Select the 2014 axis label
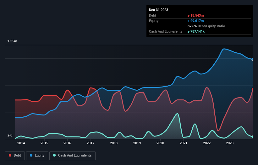The width and height of the screenshot is (258, 165). [x=21, y=143]
